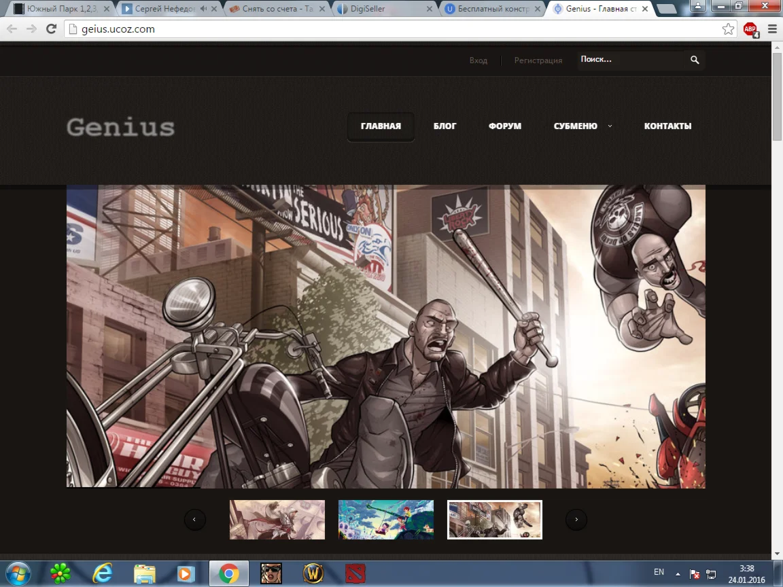This screenshot has width=783, height=587.
Task: Open the ФОРУМ menu item
Action: (x=505, y=126)
